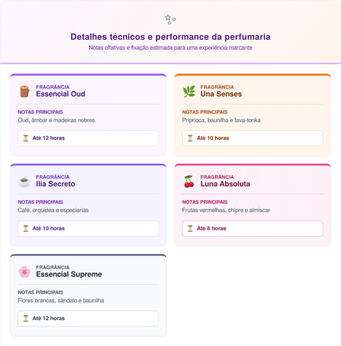The height and width of the screenshot is (346, 341).
Task: Select the Essencial Oud fragrance title
Action: tap(61, 94)
